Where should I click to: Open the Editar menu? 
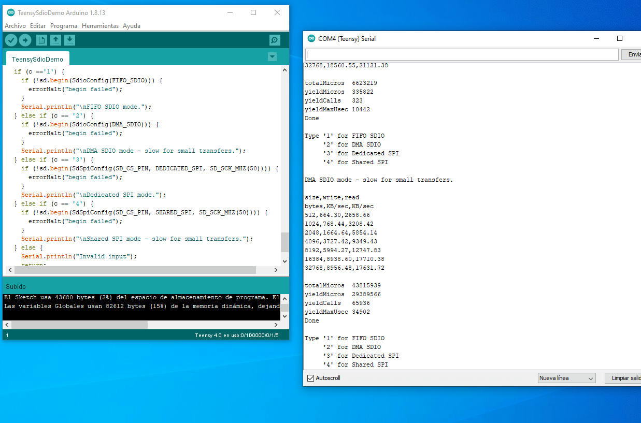click(38, 26)
